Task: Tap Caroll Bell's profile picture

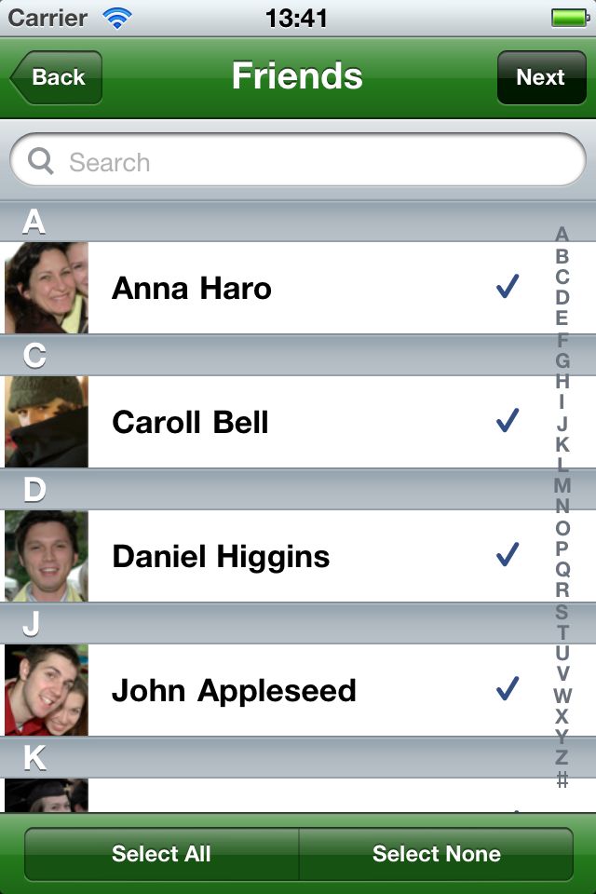Action: coord(47,422)
